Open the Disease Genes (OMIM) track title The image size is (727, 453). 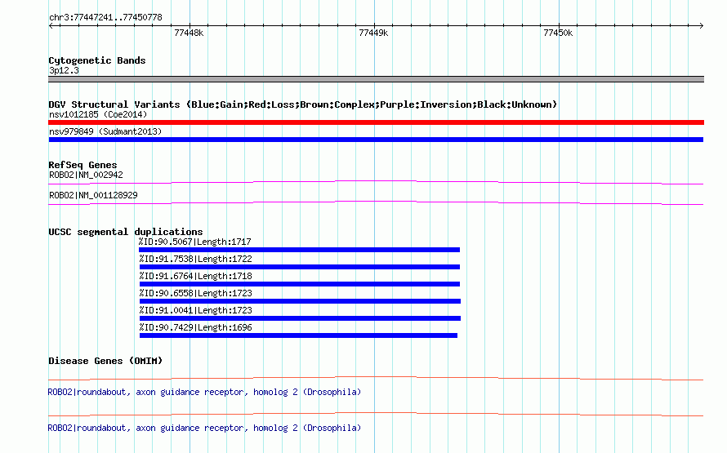[105, 361]
